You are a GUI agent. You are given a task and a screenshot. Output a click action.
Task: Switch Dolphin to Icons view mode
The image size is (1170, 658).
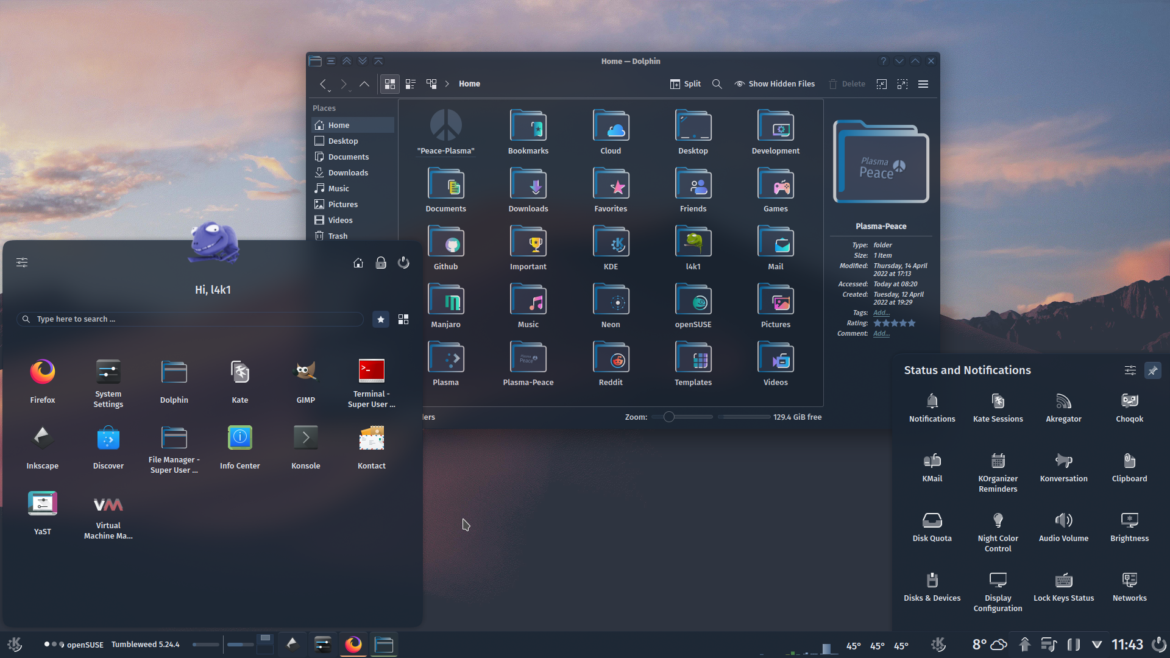point(390,84)
